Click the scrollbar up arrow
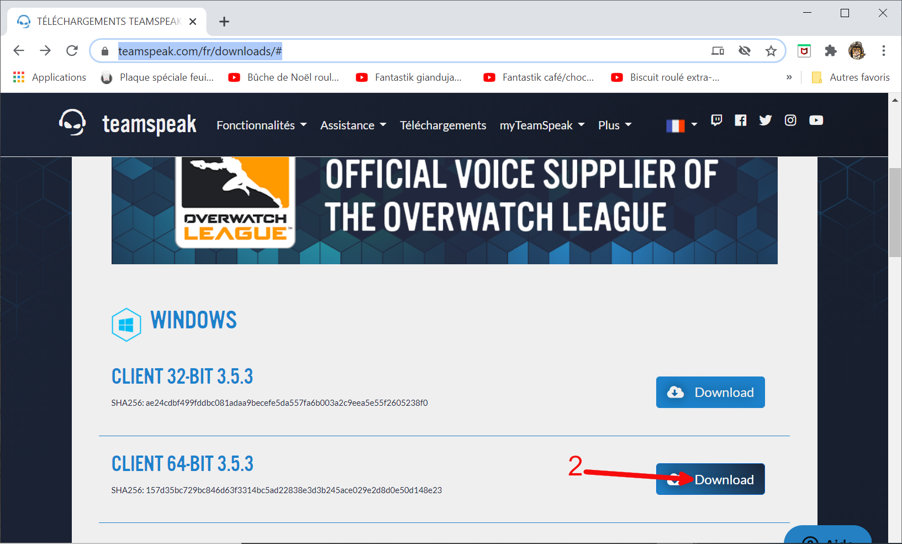 [x=895, y=100]
